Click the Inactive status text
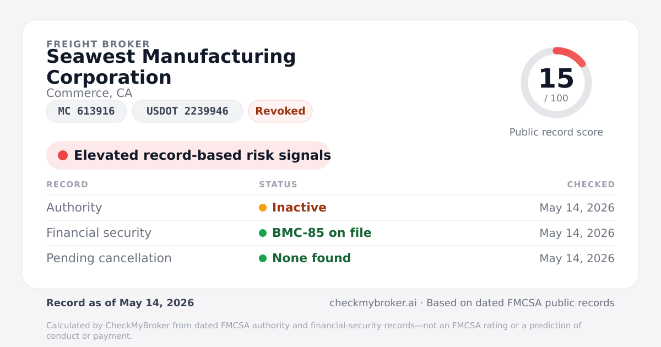Image resolution: width=661 pixels, height=347 pixels. pos(299,208)
